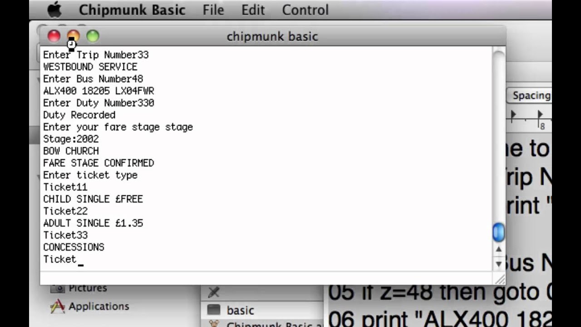
Task: Open the Control menu
Action: click(305, 10)
